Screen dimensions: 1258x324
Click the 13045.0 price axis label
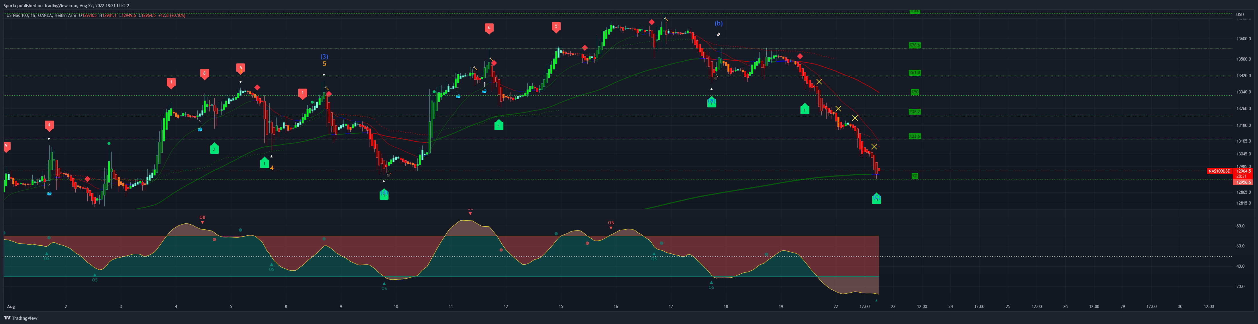coord(1244,154)
